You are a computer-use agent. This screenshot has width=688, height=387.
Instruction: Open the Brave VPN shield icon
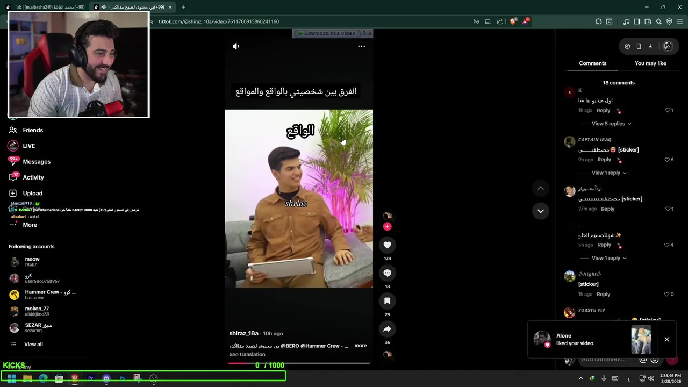(x=669, y=21)
